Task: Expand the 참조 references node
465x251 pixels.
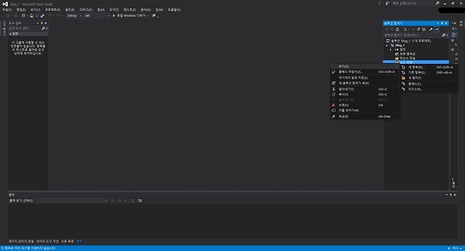Action: pos(391,50)
